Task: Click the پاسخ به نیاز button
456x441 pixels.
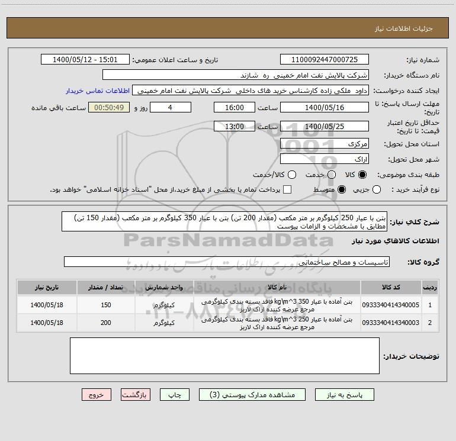Action: pyautogui.click(x=344, y=395)
